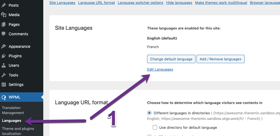Screen dimensions: 280x136
Task: Follow Make themes work multilingual link
Action: (x=221, y=3)
